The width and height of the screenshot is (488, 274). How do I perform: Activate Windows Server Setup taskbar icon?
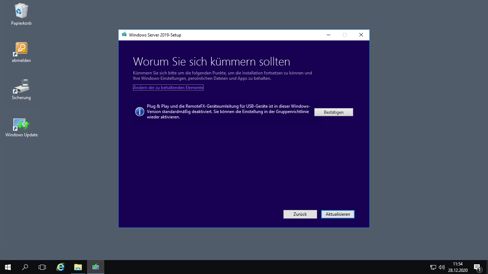point(95,267)
